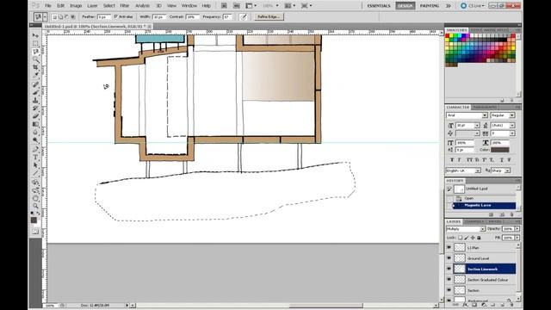
Task: Select the Zoom tool
Action: [x=35, y=206]
